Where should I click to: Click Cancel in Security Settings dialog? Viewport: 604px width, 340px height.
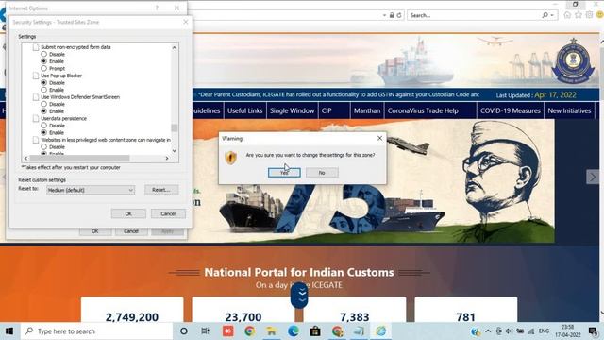point(168,213)
